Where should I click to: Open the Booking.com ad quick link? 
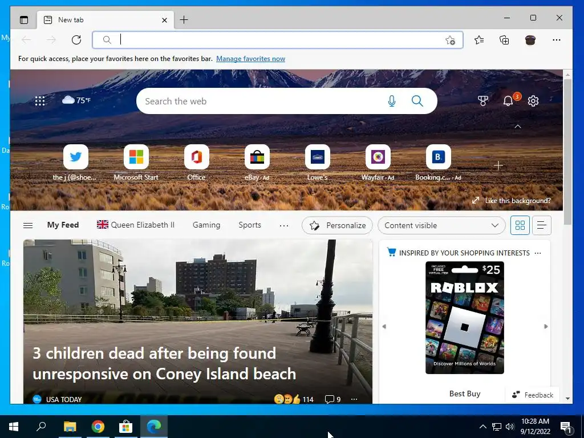click(439, 157)
